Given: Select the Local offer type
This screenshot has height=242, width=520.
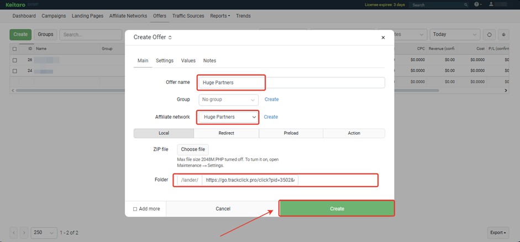Looking at the screenshot, I should (x=164, y=133).
